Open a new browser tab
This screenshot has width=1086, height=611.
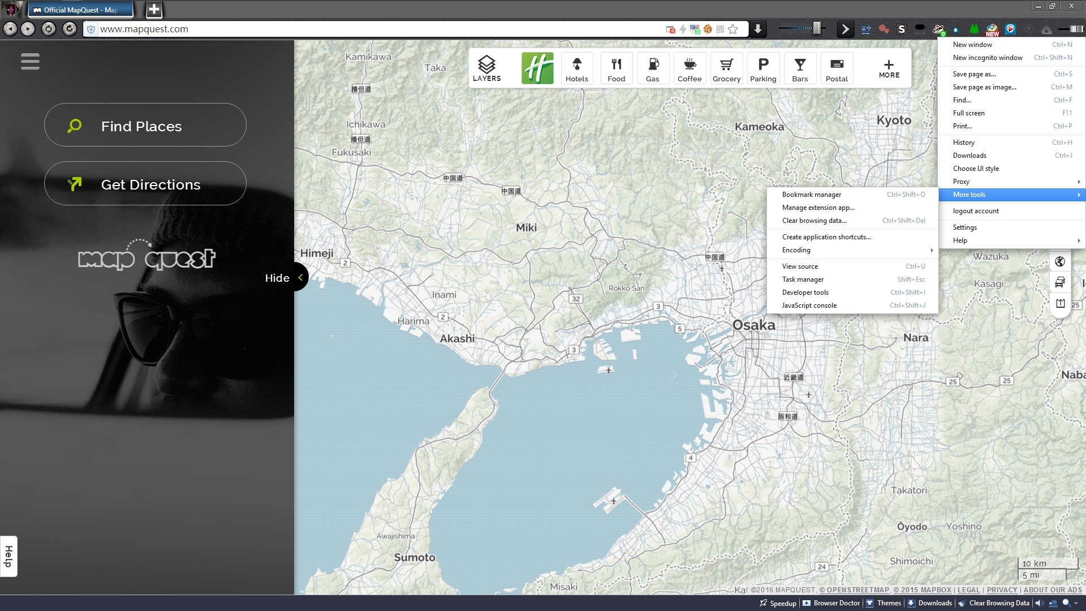(154, 9)
